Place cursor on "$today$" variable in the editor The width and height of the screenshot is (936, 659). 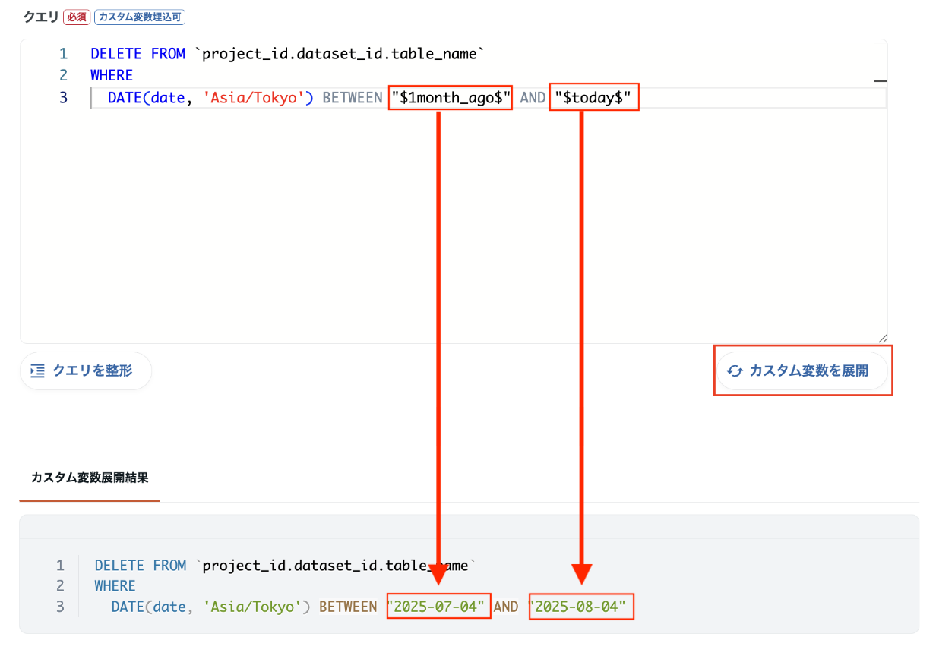click(x=593, y=98)
